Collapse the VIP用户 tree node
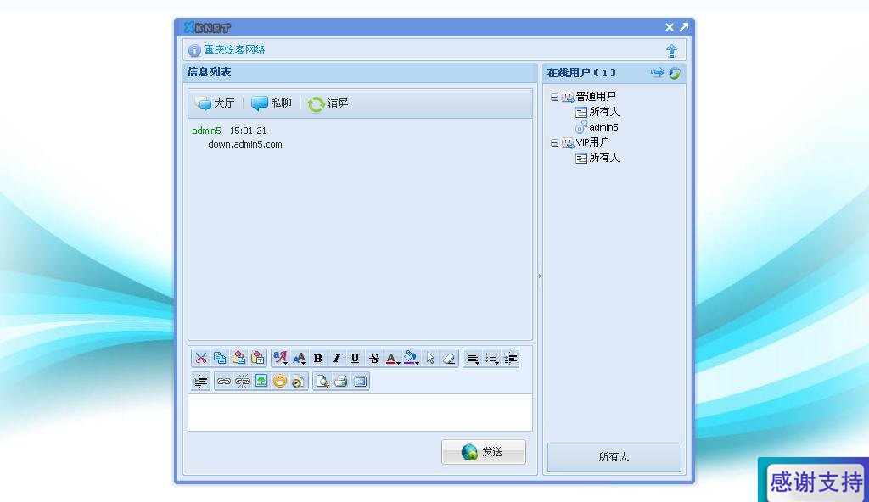This screenshot has height=502, width=869. [554, 143]
